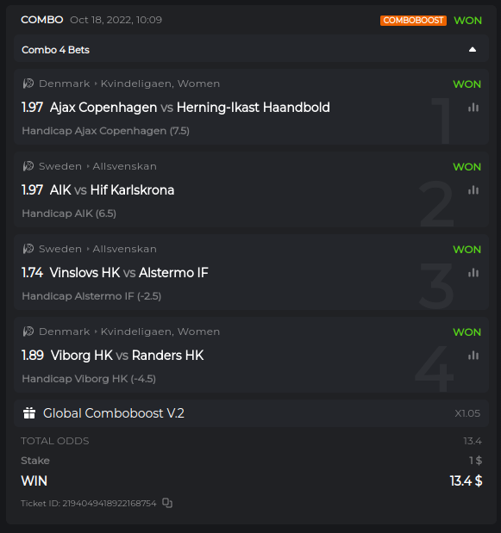Image resolution: width=501 pixels, height=533 pixels.
Task: Open stats icon for Ajax Copenhagen match
Action: [473, 108]
